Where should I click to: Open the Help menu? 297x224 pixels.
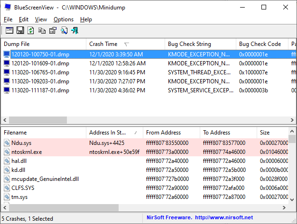click(x=86, y=19)
